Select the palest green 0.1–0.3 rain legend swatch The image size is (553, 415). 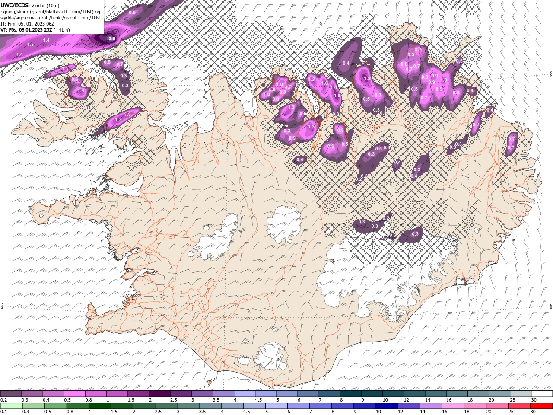pos(11,406)
